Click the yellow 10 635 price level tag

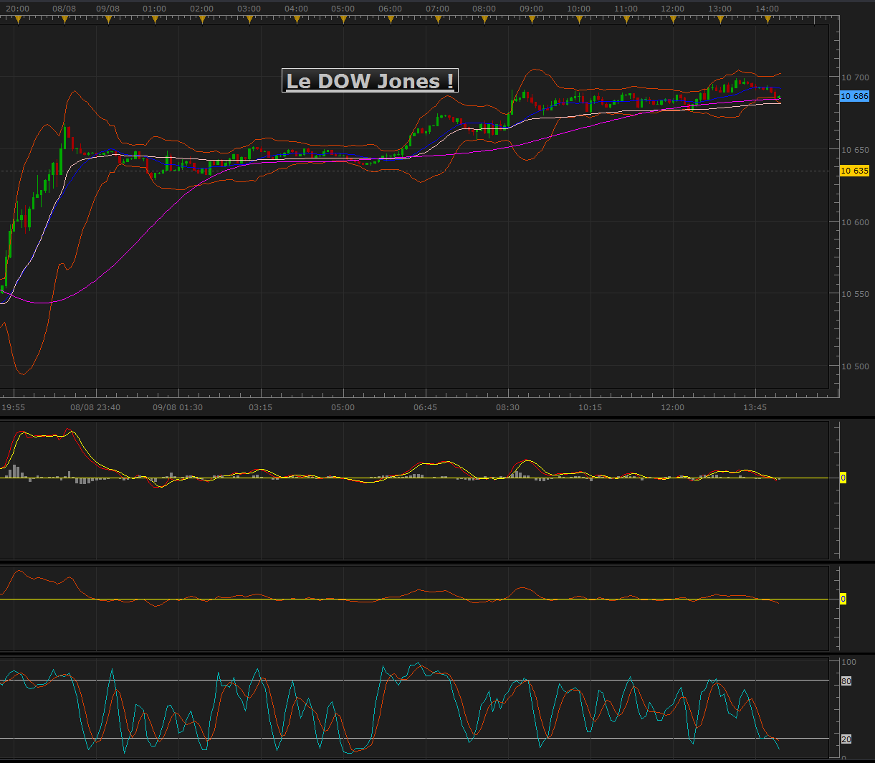tap(854, 171)
